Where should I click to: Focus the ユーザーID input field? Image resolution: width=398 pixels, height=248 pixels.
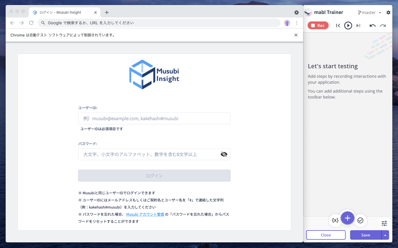pos(154,118)
